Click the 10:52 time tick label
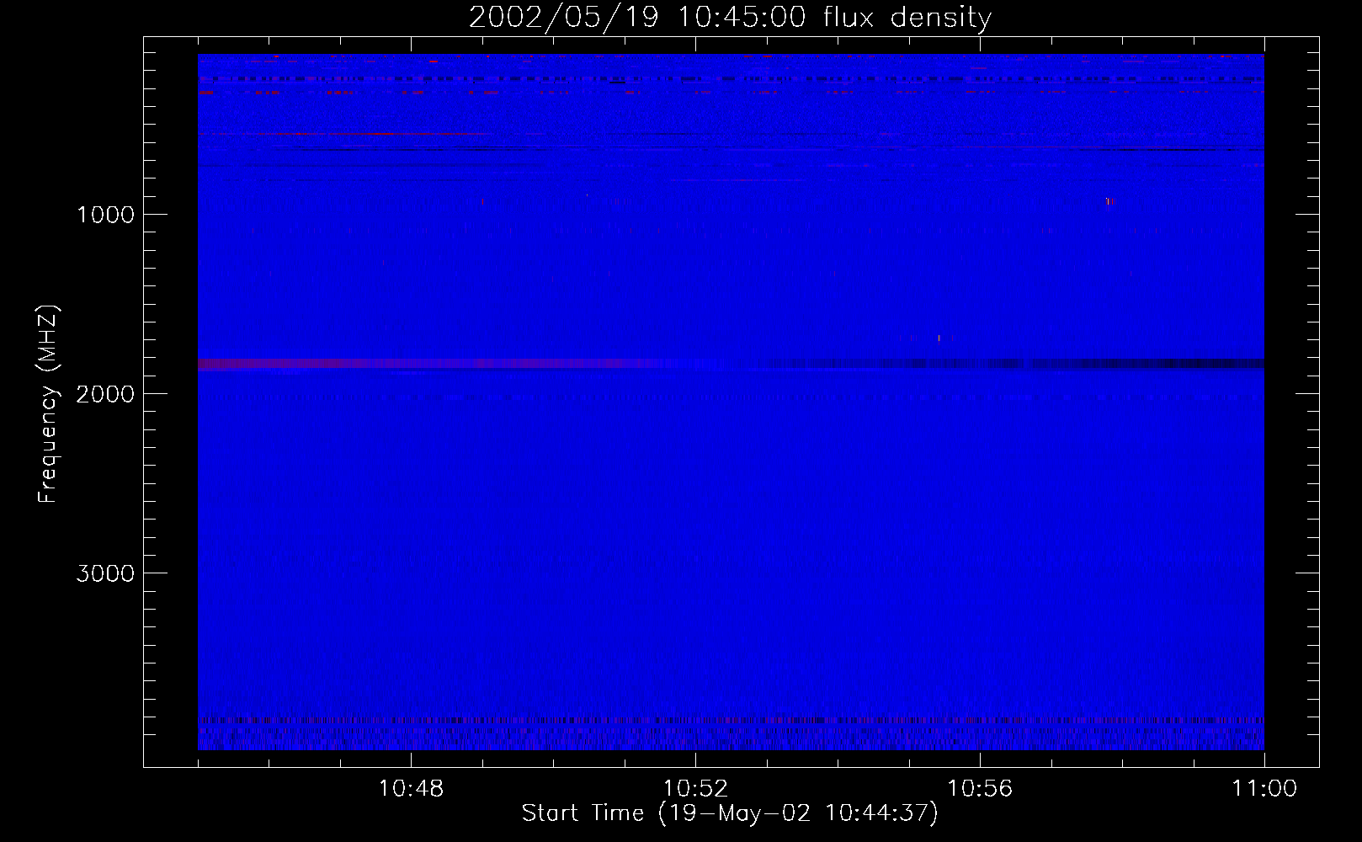 [x=695, y=789]
